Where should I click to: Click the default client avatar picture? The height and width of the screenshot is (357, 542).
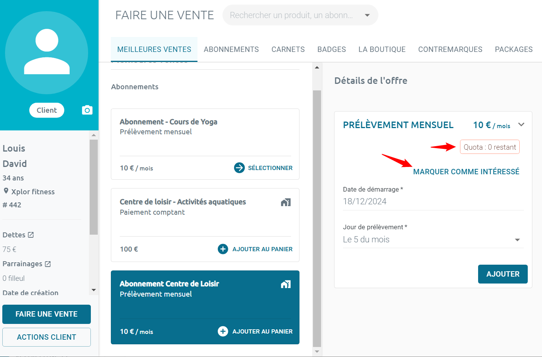[47, 53]
